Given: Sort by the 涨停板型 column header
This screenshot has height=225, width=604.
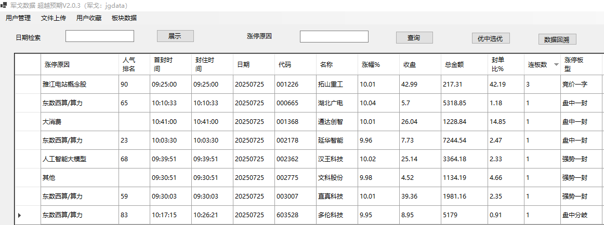Looking at the screenshot, I should pyautogui.click(x=581, y=64).
